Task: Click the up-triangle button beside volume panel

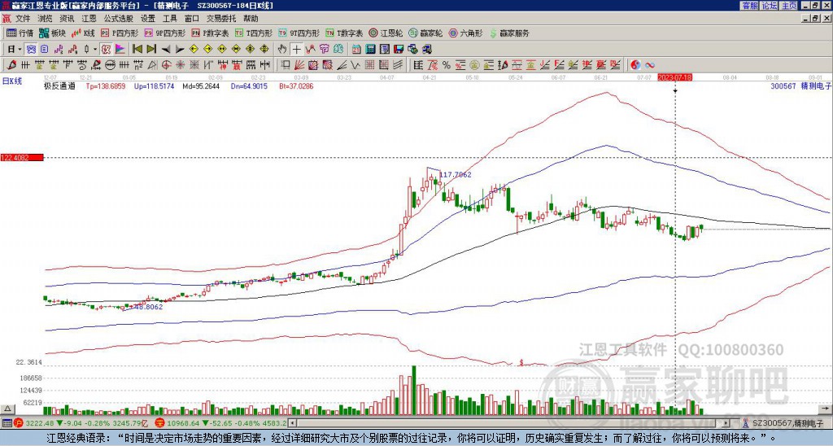Action: (x=7, y=409)
